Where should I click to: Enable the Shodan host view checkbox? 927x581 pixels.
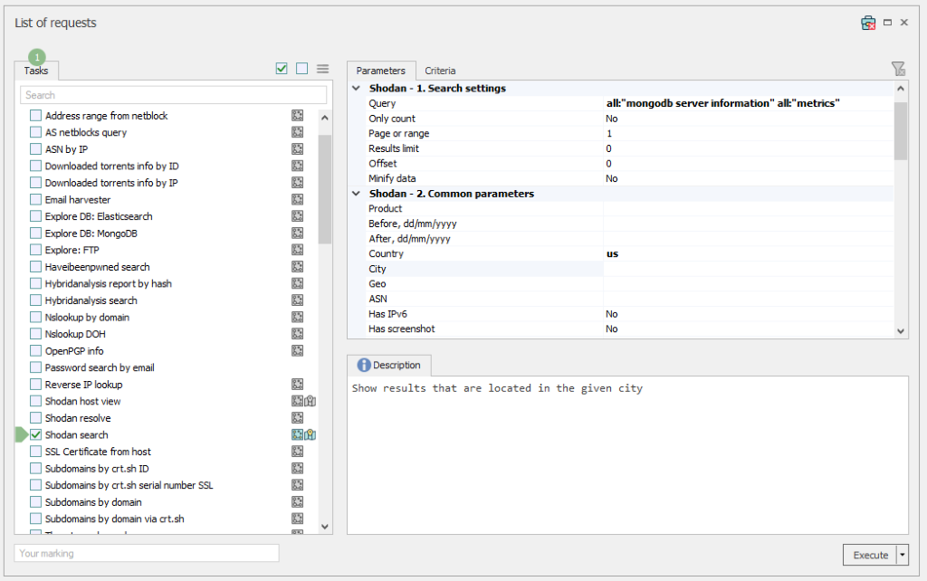coord(36,401)
